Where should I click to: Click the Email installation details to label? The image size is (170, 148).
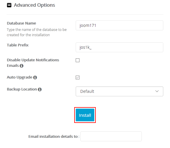tap(54, 136)
